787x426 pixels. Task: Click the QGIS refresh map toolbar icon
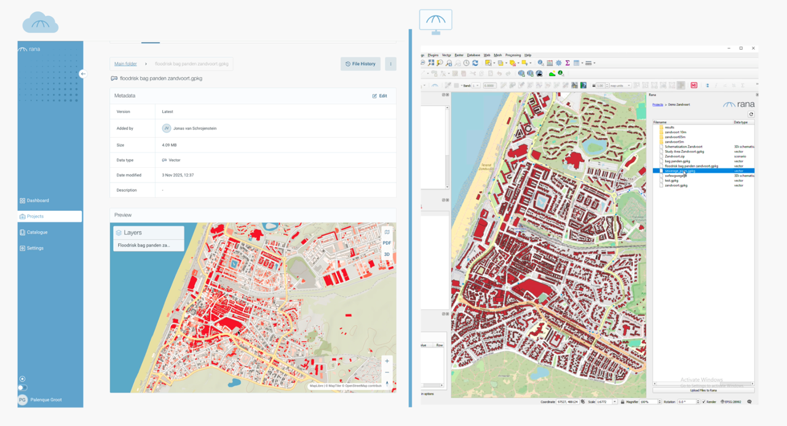click(x=475, y=63)
